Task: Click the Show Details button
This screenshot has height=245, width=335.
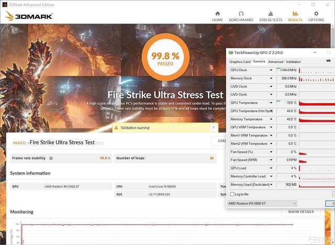Action: point(300,212)
